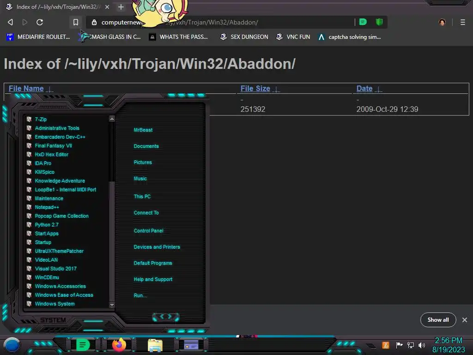
Task: Open the SMASH GLASS IN C... bookmark
Action: [x=109, y=37]
